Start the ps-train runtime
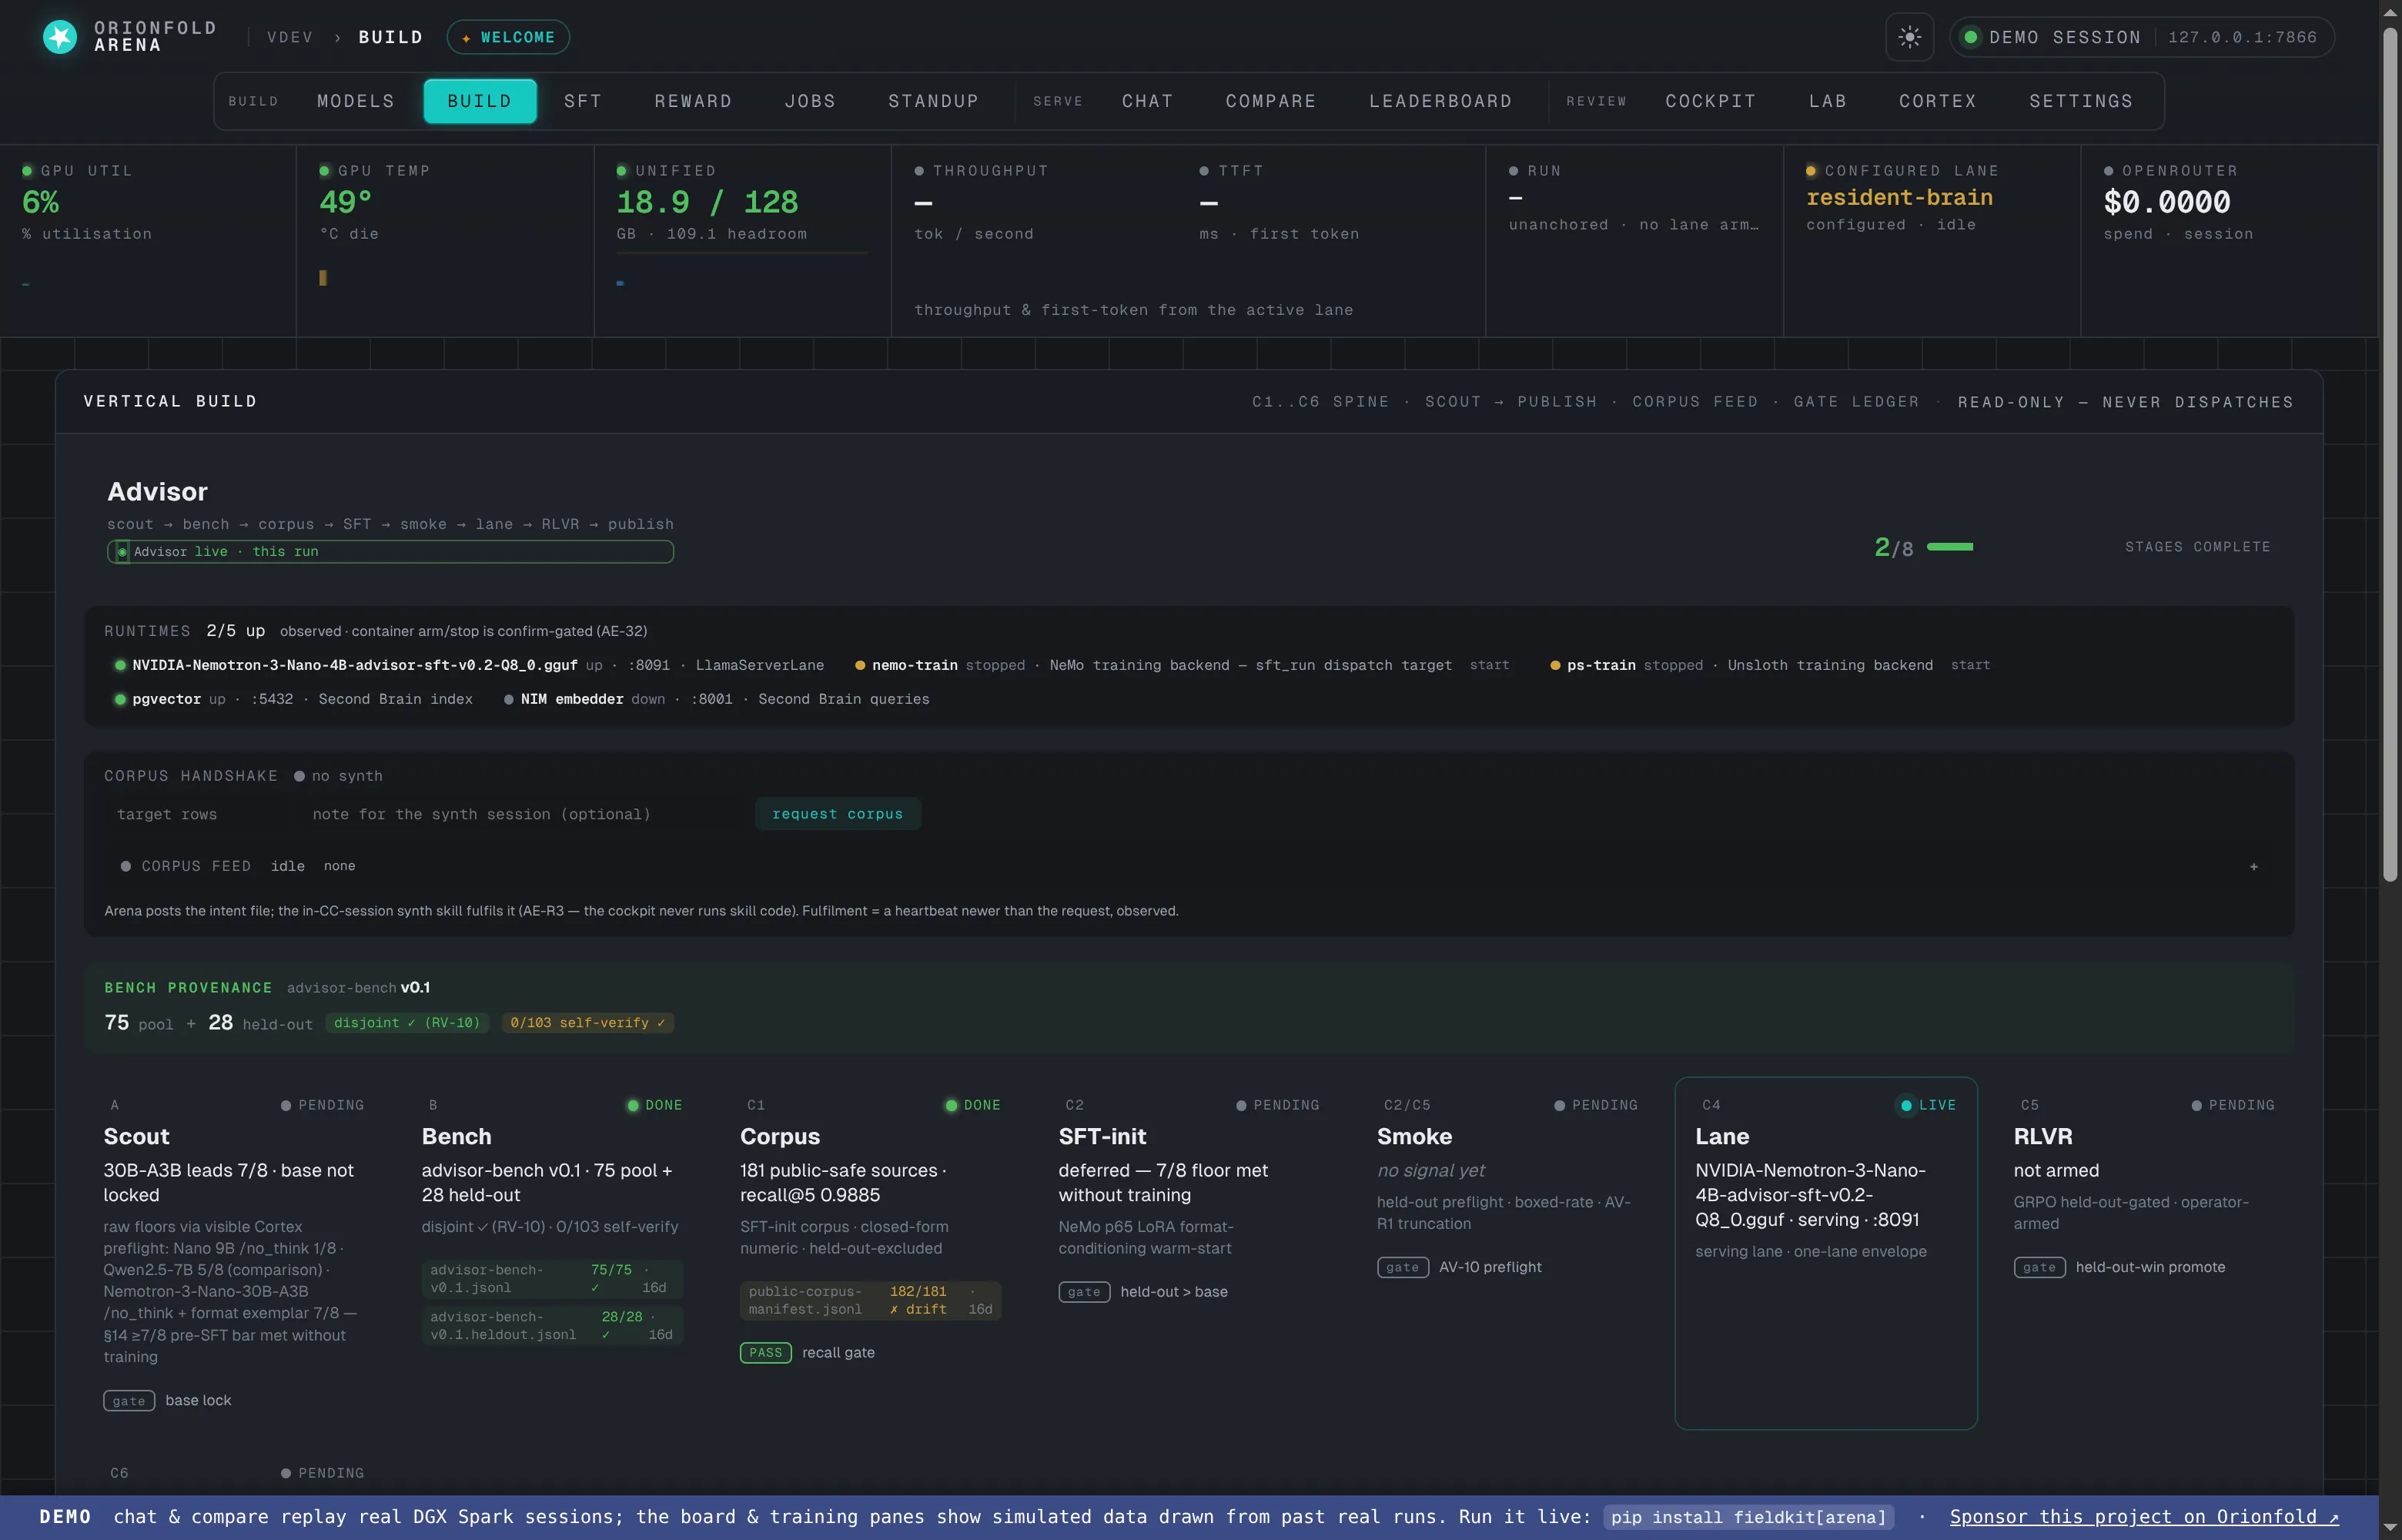2402x1540 pixels. tap(1970, 665)
